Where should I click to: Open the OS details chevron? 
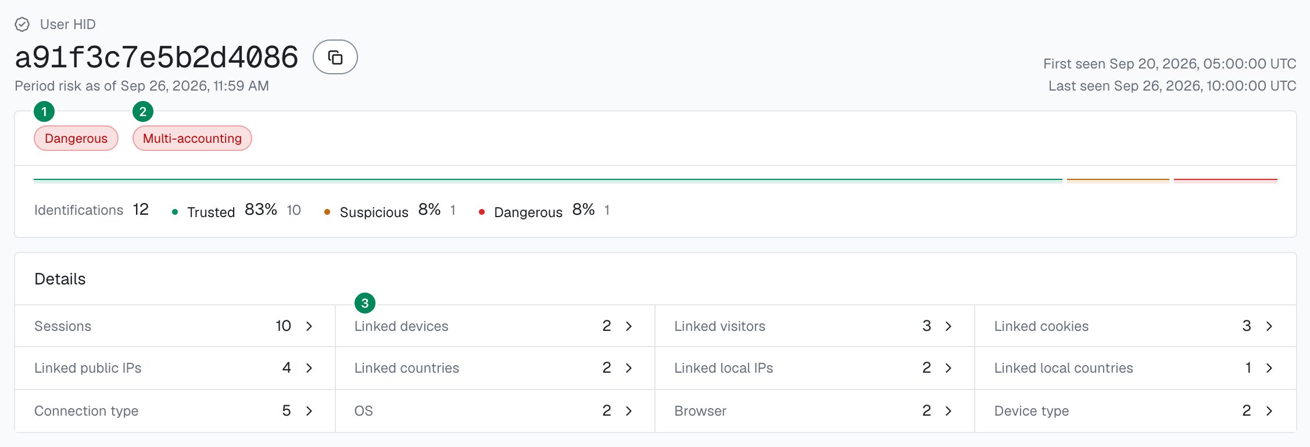point(629,411)
